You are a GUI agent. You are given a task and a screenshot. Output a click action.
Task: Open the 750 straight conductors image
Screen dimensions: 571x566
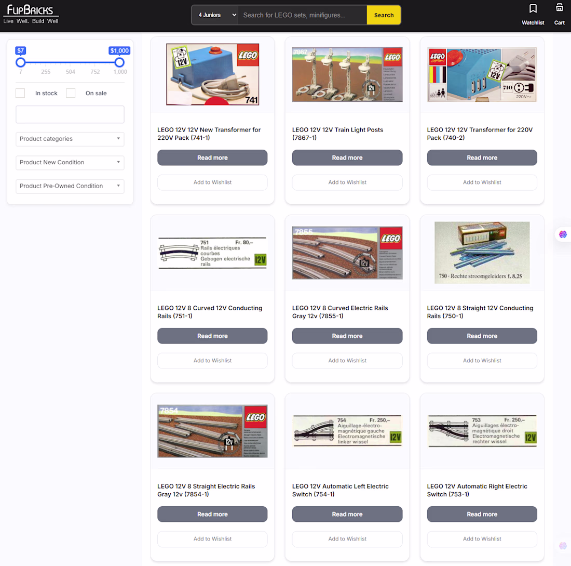click(x=482, y=253)
